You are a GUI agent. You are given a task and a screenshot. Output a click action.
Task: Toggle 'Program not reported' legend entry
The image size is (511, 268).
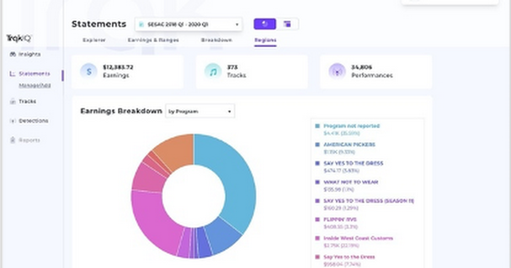click(x=351, y=126)
